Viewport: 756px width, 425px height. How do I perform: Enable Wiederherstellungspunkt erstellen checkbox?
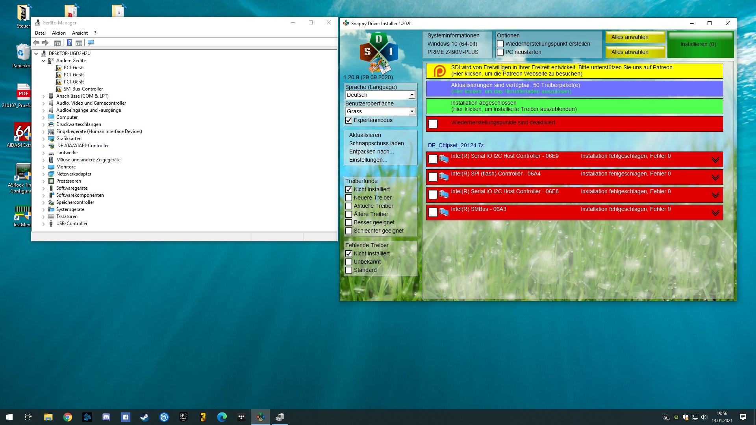click(500, 44)
